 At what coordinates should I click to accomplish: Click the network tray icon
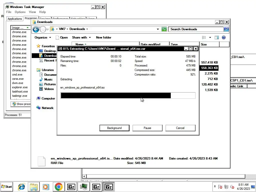pos(226,186)
